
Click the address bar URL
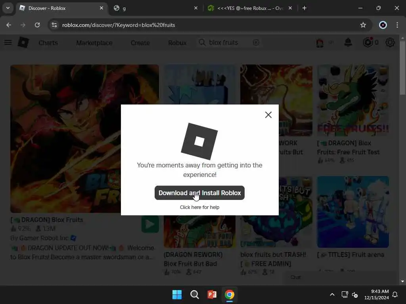coord(119,25)
